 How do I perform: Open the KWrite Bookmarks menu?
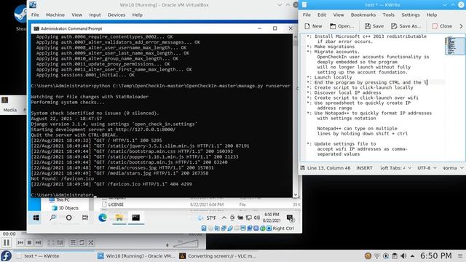click(x=363, y=15)
